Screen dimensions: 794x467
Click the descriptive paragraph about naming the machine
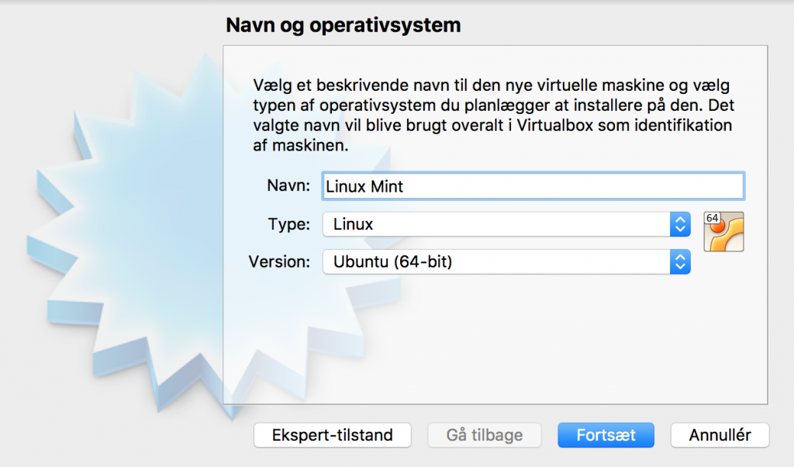coord(492,115)
